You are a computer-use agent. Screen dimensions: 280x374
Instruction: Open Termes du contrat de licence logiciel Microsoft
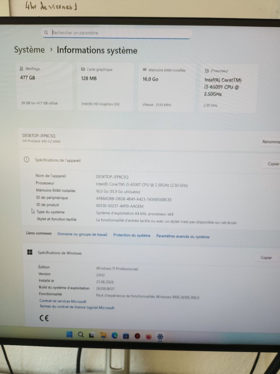tap(77, 307)
